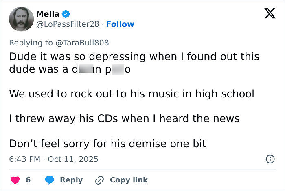Screen dimensions: 285x191
Task: Open the @LoPassFilter28 handle
Action: point(68,24)
